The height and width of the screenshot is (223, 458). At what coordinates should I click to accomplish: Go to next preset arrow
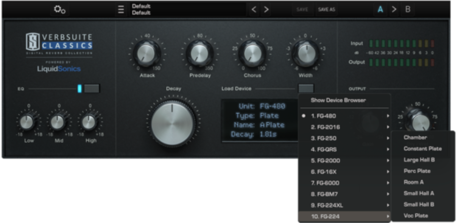(266, 9)
